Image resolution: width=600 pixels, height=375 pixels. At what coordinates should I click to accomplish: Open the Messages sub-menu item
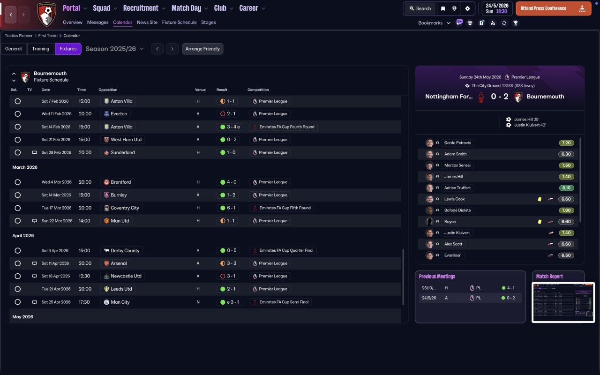pos(97,22)
